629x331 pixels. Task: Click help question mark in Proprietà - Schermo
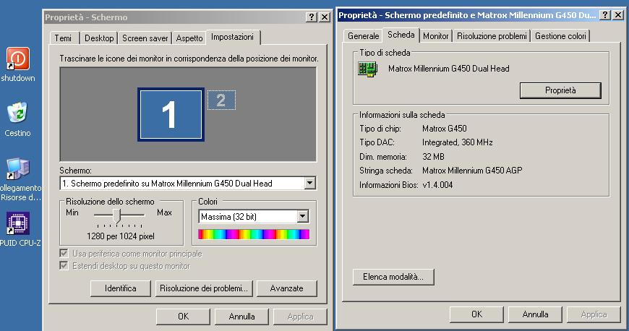click(312, 17)
